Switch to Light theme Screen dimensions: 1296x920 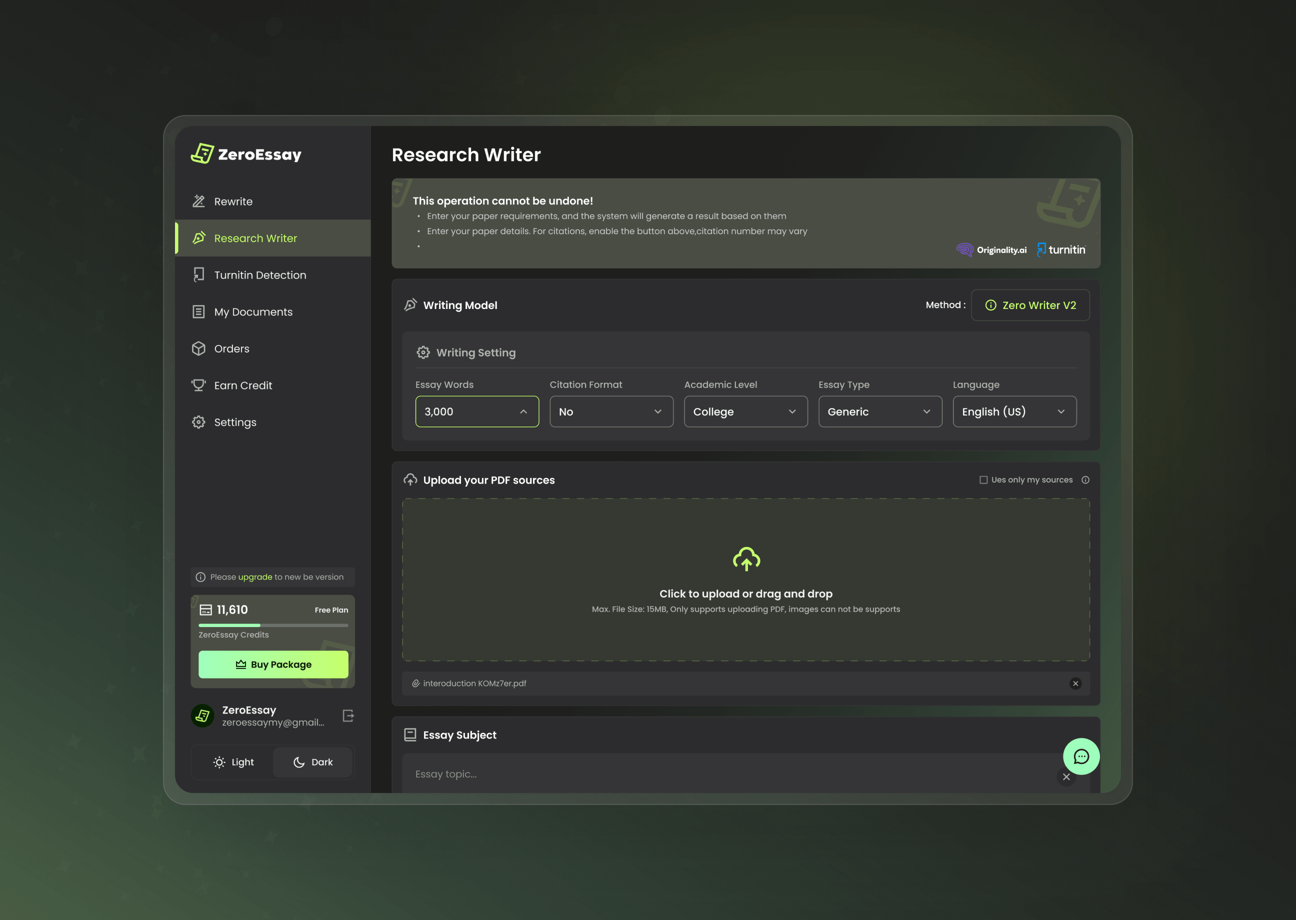click(x=233, y=762)
